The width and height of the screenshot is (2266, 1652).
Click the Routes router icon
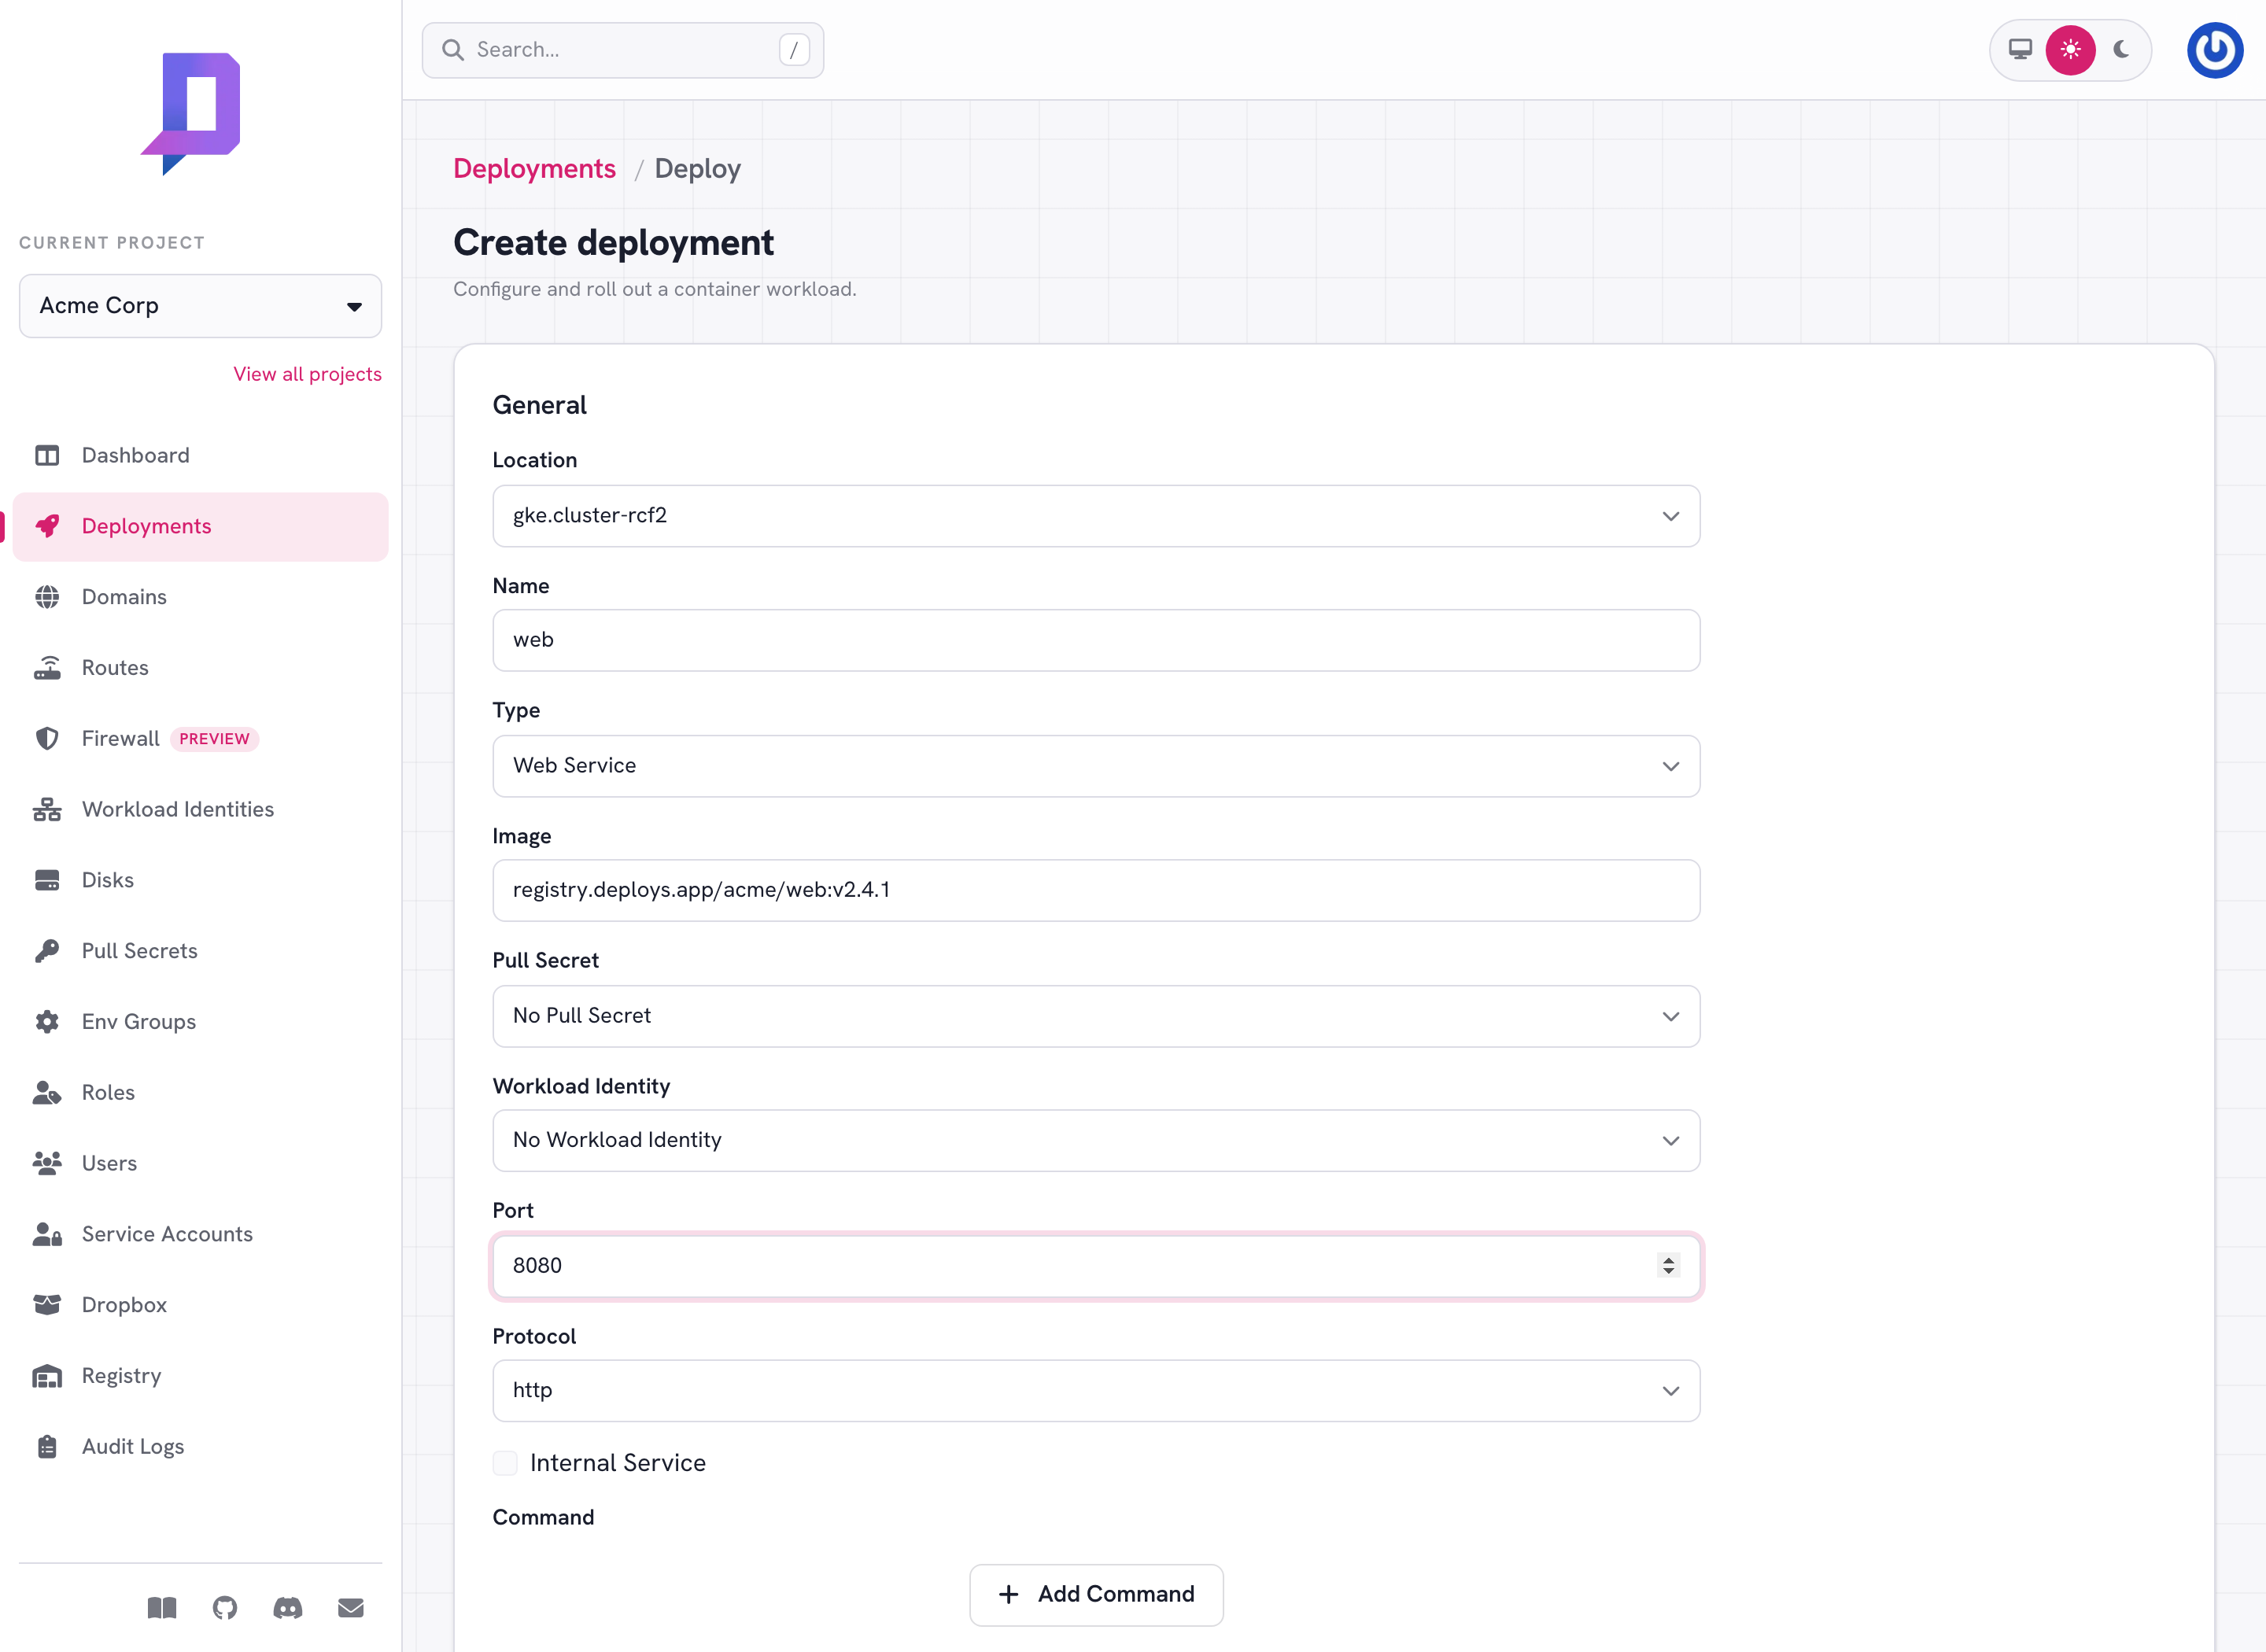point(47,668)
